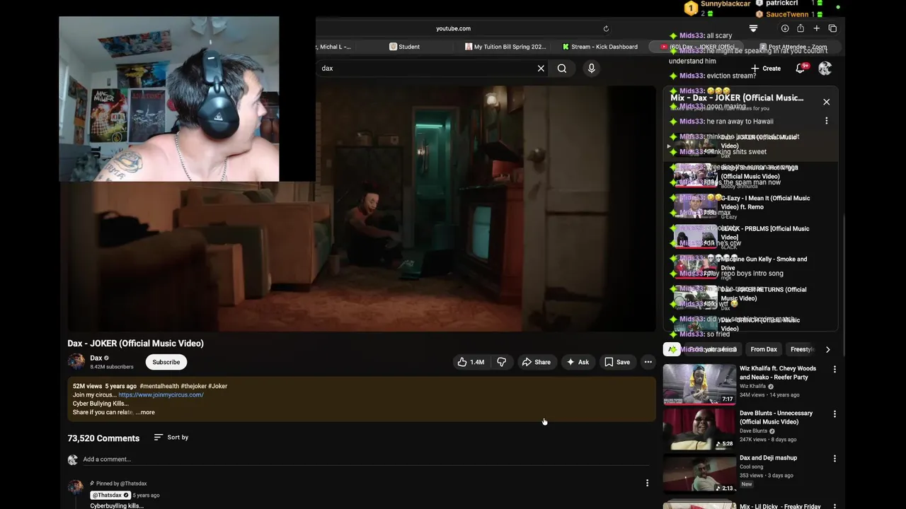Click the webcam overlay feed

169,99
